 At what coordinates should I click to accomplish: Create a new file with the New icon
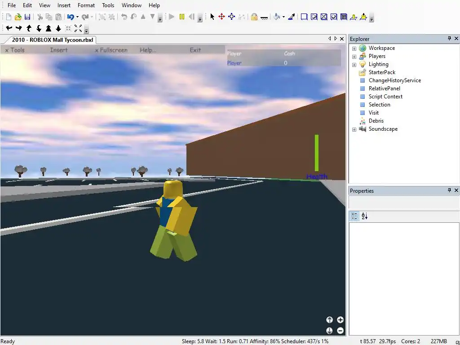9,17
